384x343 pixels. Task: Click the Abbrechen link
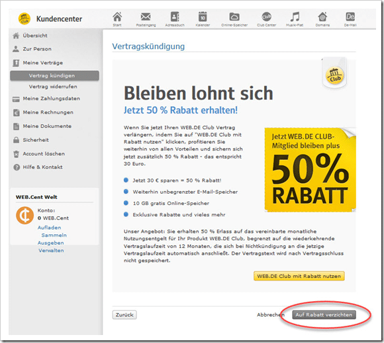pyautogui.click(x=271, y=314)
